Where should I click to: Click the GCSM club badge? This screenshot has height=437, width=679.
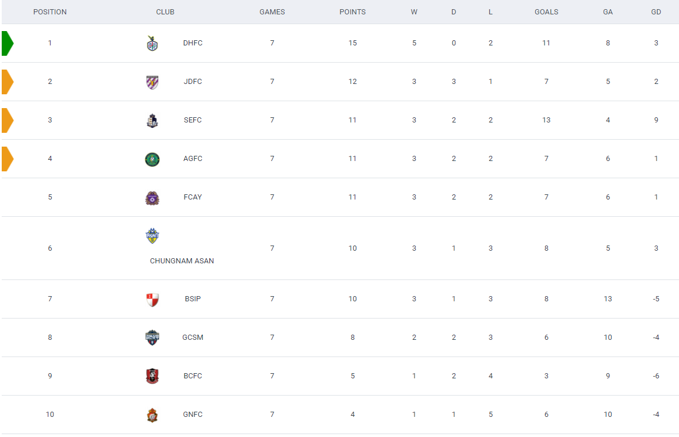152,338
